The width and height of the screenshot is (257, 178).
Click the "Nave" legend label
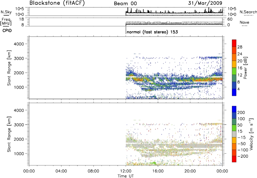(x=244, y=22)
